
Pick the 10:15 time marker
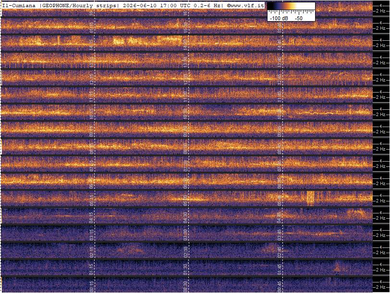click(91, 114)
